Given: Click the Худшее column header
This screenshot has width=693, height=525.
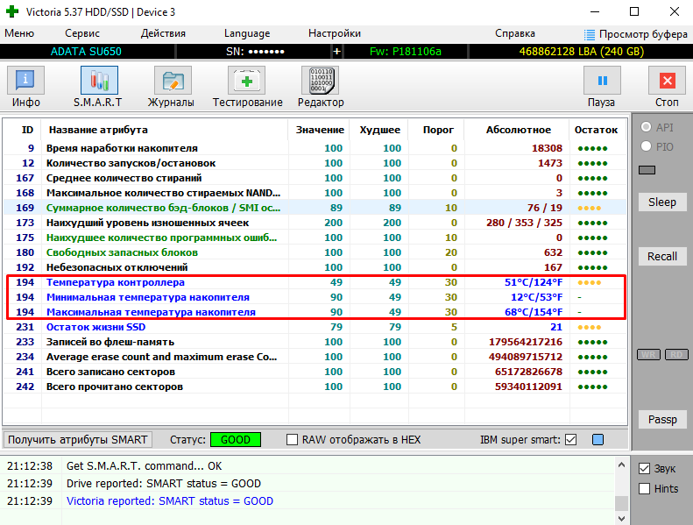Looking at the screenshot, I should tap(379, 130).
